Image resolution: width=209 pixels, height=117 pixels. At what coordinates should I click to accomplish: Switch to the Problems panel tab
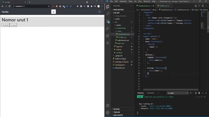pyautogui.click(x=151, y=93)
